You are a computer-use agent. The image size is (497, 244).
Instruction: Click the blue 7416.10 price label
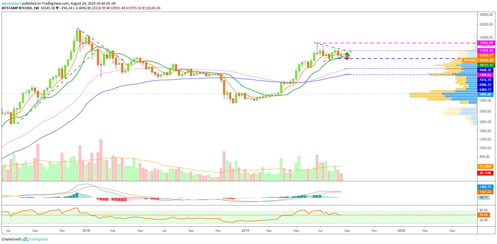point(485,80)
